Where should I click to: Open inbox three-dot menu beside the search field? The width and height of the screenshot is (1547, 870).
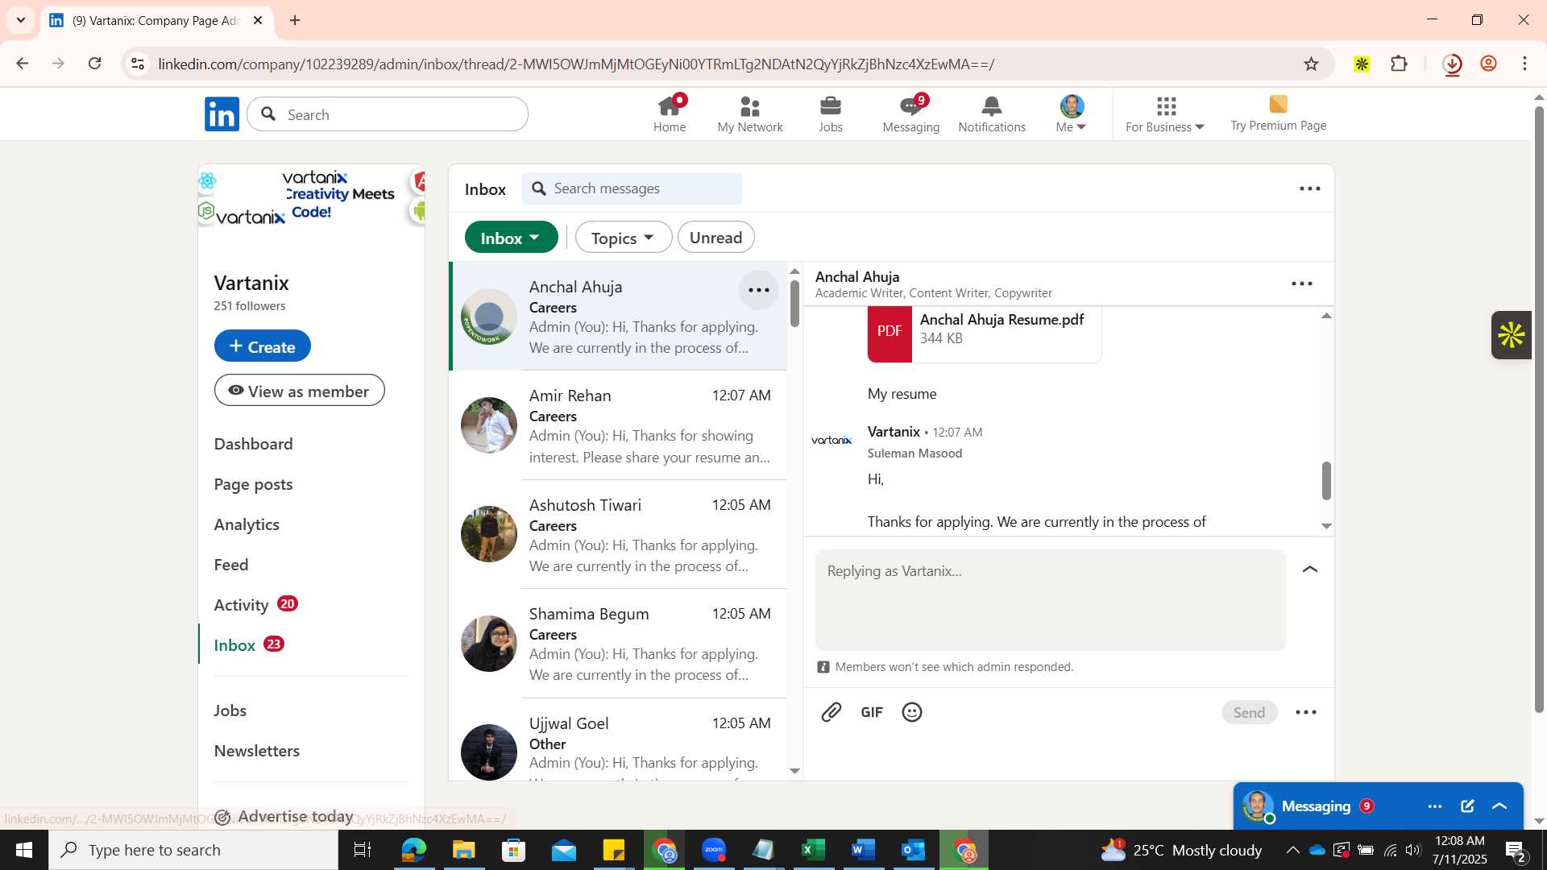point(1310,188)
